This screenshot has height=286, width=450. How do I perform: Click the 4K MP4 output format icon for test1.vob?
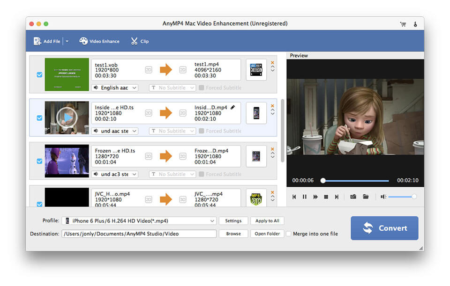tap(256, 69)
